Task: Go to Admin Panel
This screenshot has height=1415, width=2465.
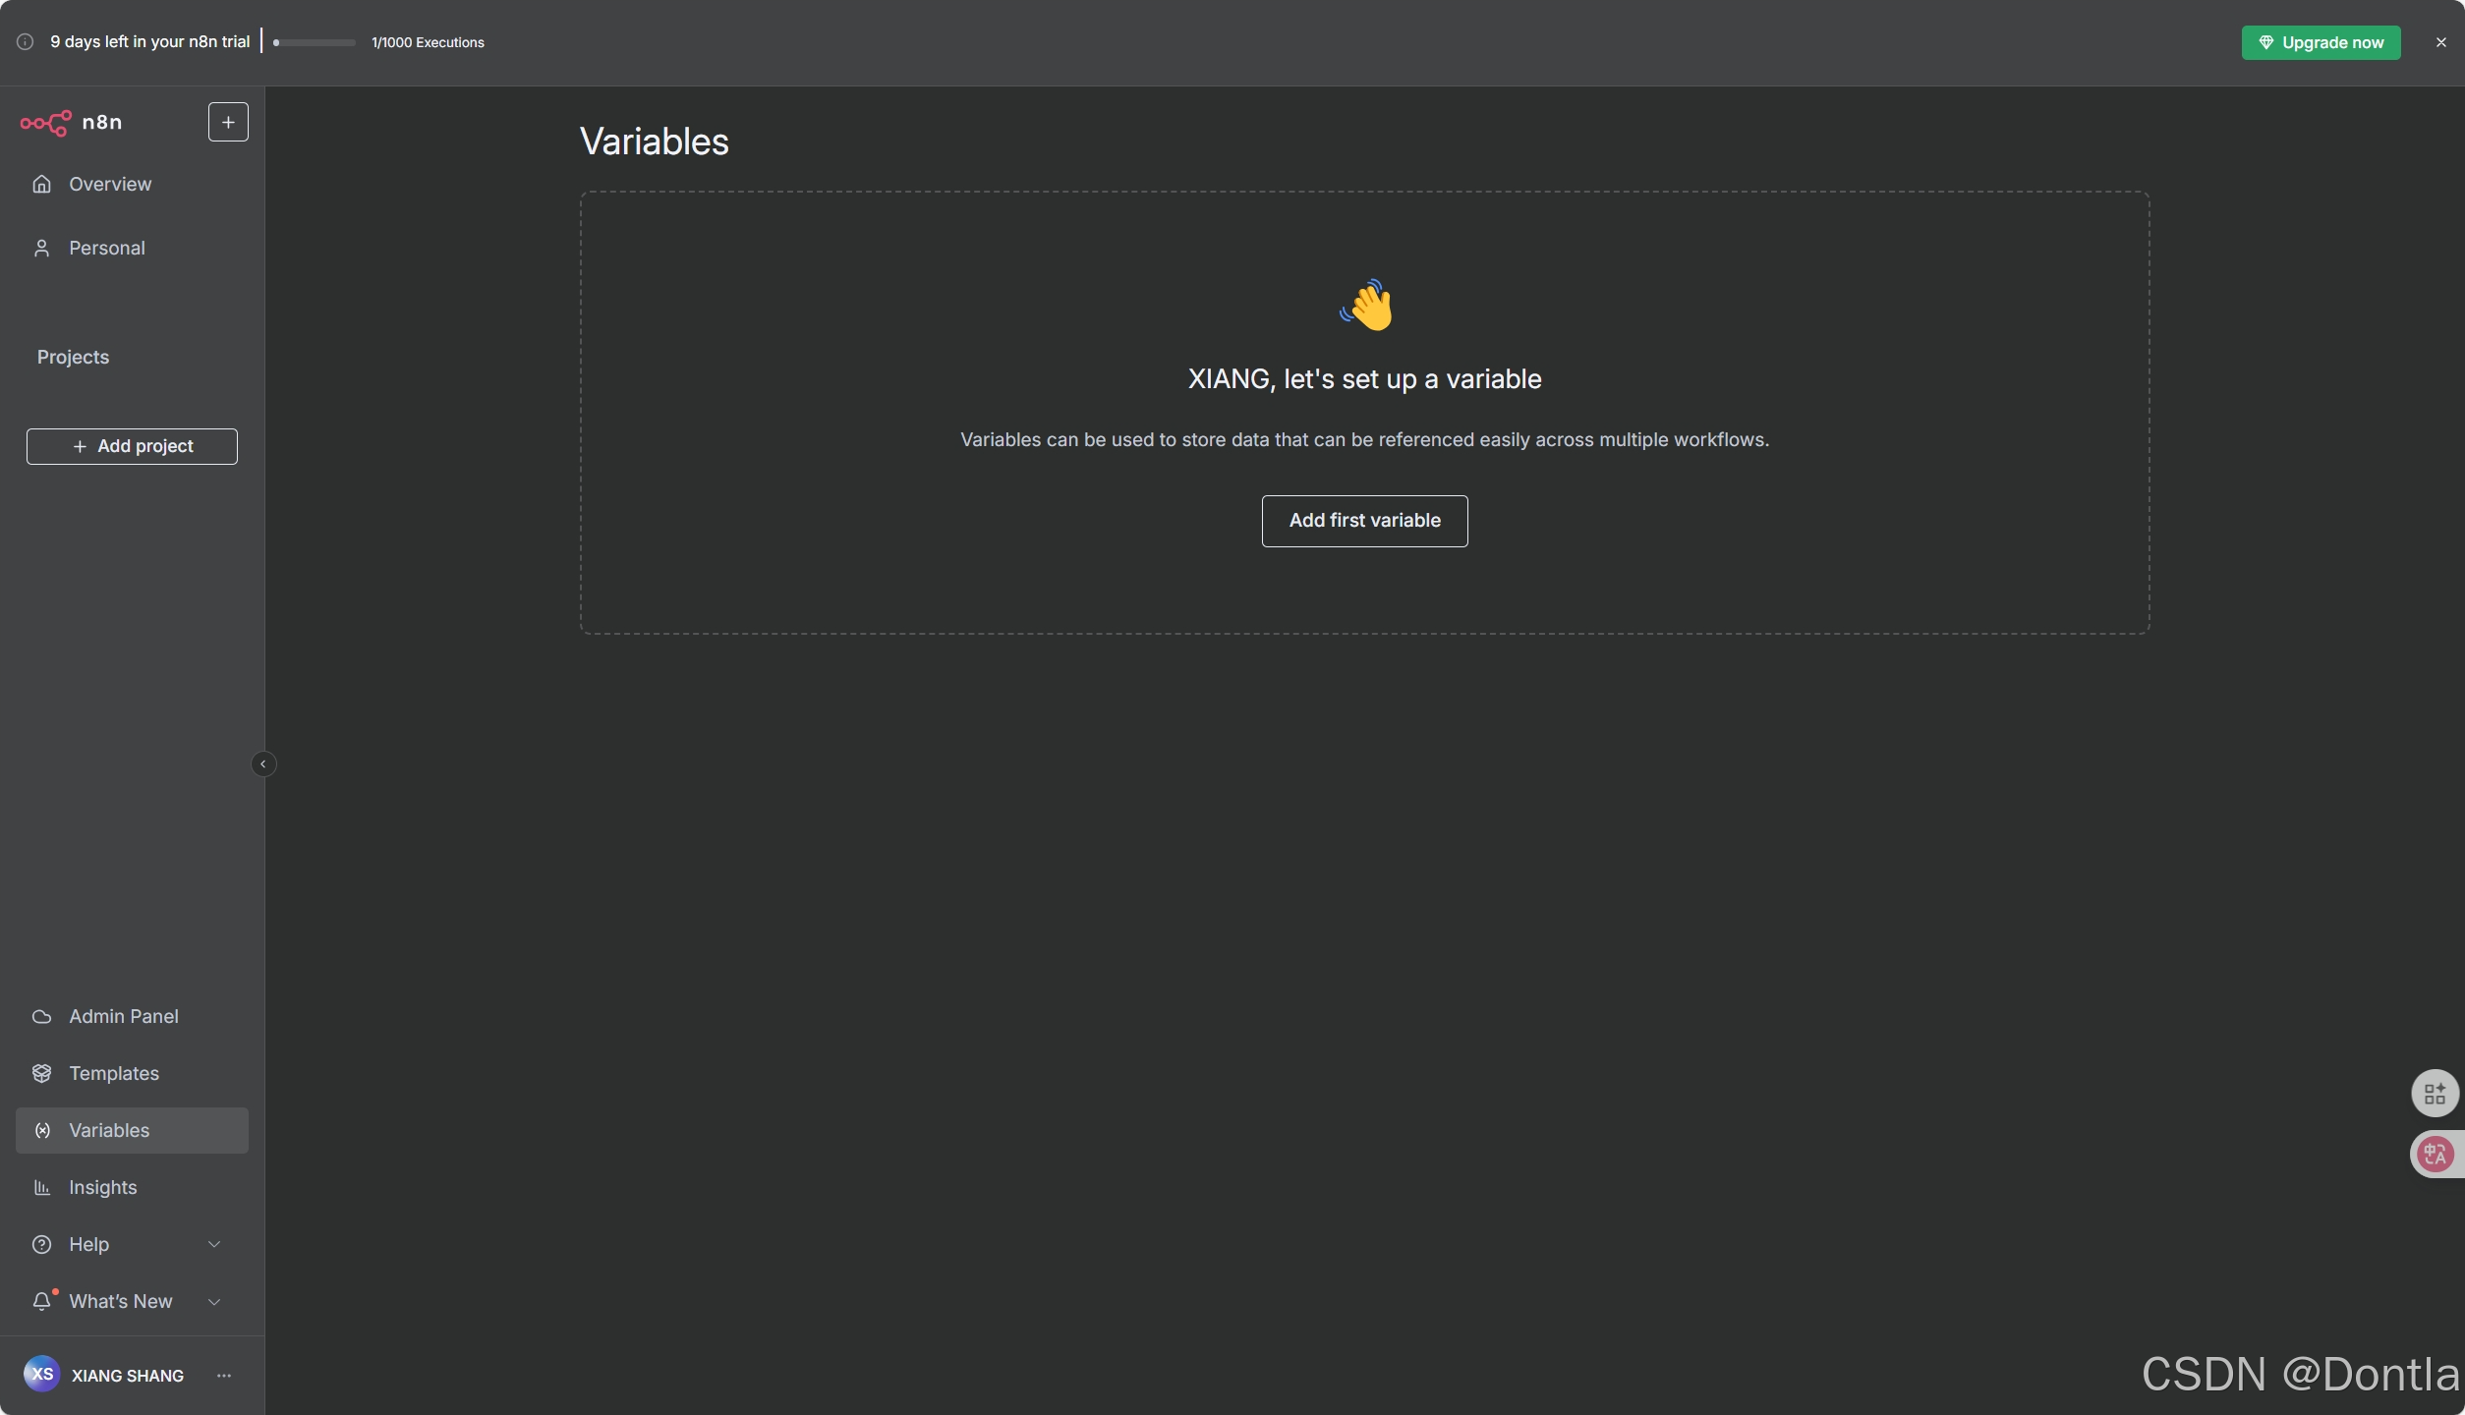Action: pos(132,1016)
